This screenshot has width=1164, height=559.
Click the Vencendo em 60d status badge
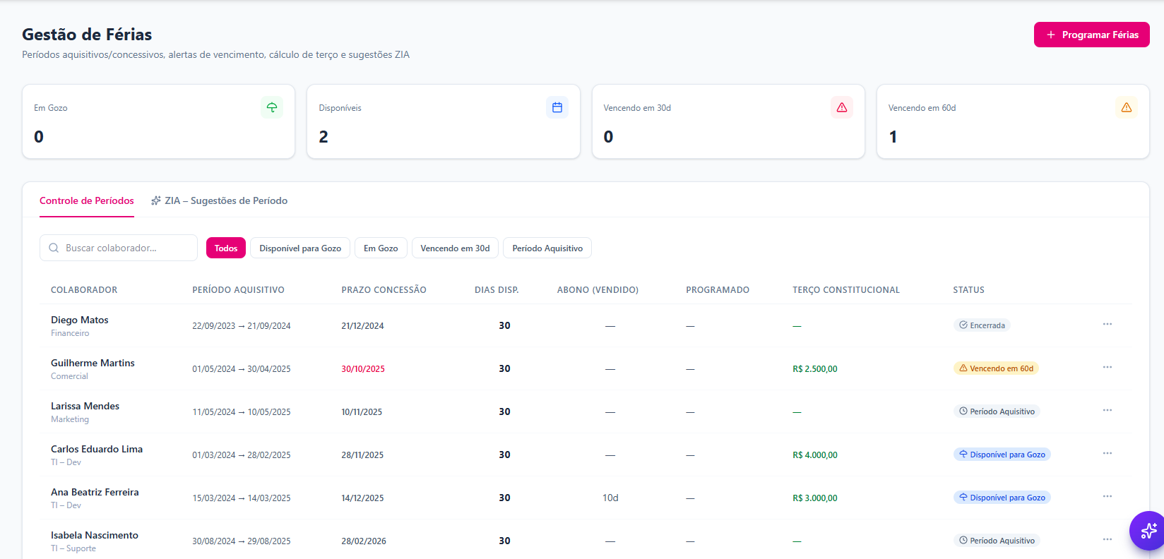[996, 368]
